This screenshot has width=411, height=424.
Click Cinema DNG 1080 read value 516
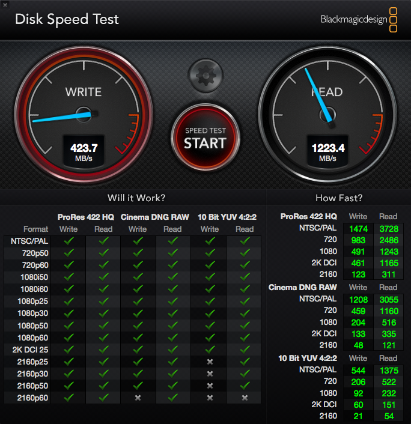click(389, 323)
